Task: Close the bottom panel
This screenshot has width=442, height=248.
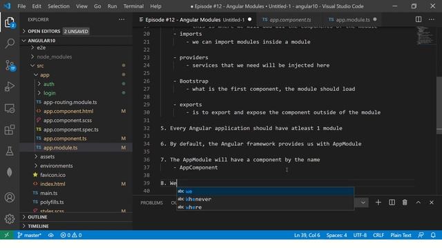Action: click(432, 203)
